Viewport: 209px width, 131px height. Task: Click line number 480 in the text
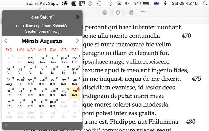click(x=191, y=122)
